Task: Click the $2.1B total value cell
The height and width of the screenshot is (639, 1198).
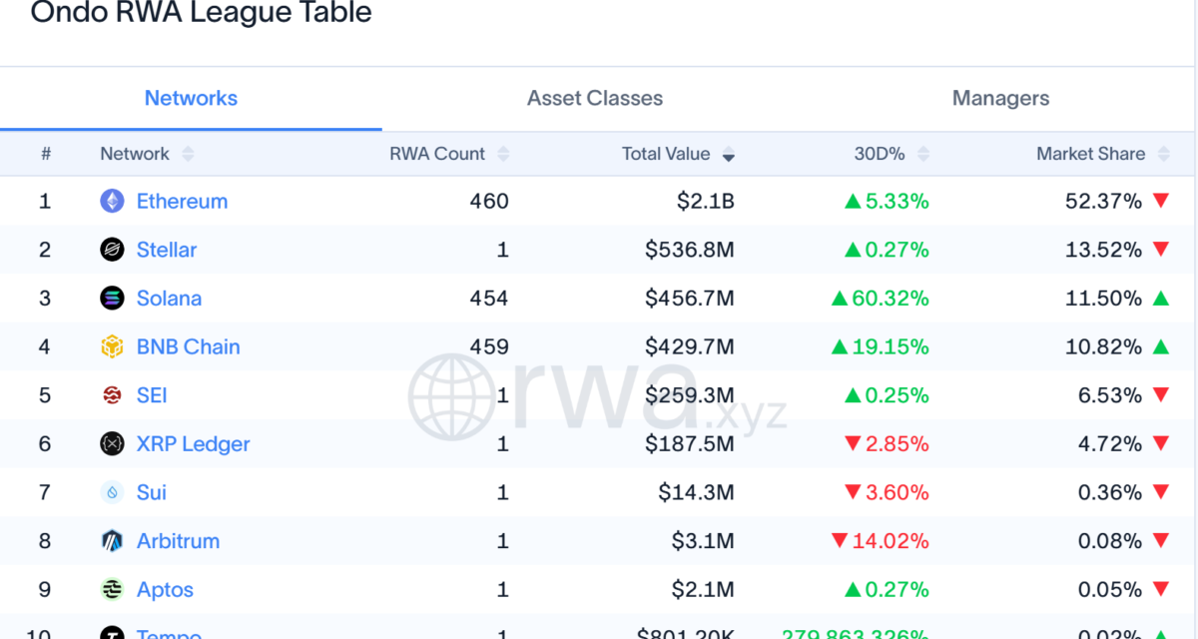Action: [705, 201]
